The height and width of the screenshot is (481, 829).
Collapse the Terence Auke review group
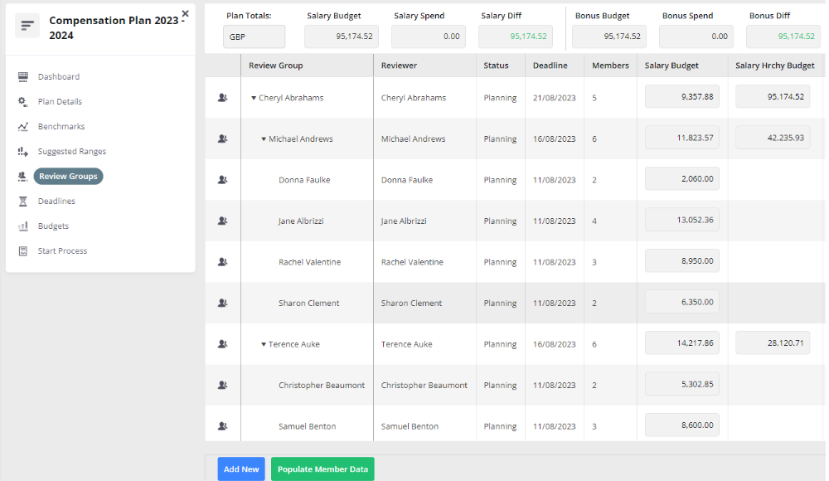pyautogui.click(x=264, y=344)
